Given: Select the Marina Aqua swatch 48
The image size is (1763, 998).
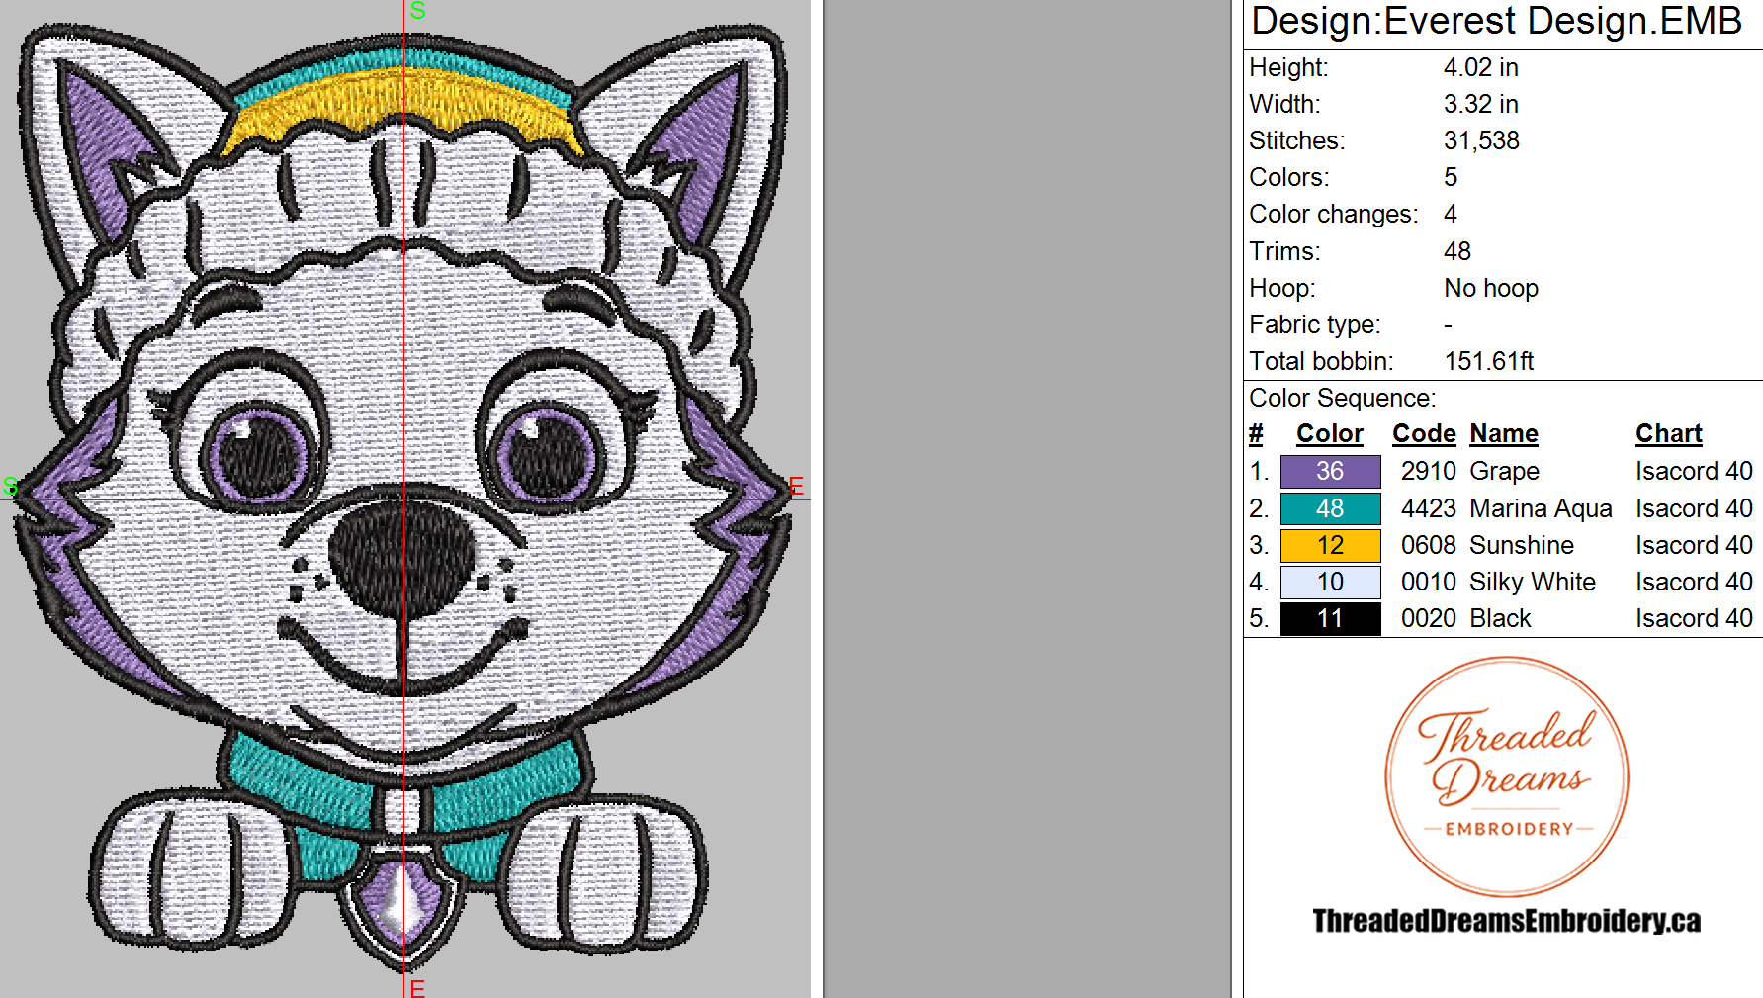Looking at the screenshot, I should click(x=1330, y=508).
